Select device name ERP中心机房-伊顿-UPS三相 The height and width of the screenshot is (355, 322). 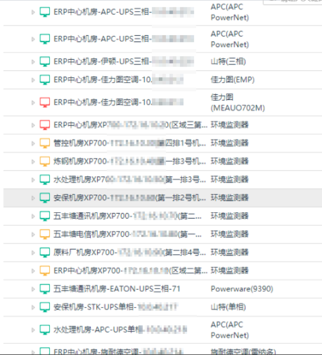tap(124, 62)
